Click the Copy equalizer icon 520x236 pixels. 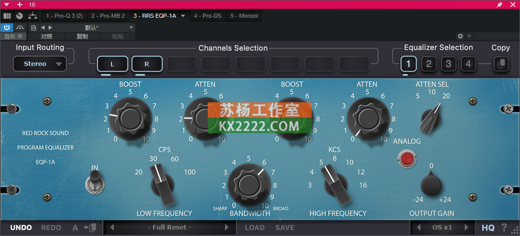point(501,64)
